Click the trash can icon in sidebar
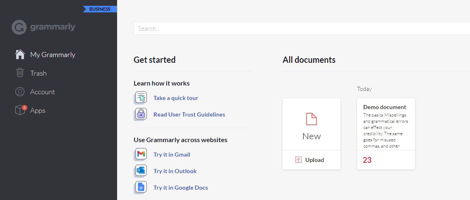This screenshot has height=200, width=470. (20, 73)
